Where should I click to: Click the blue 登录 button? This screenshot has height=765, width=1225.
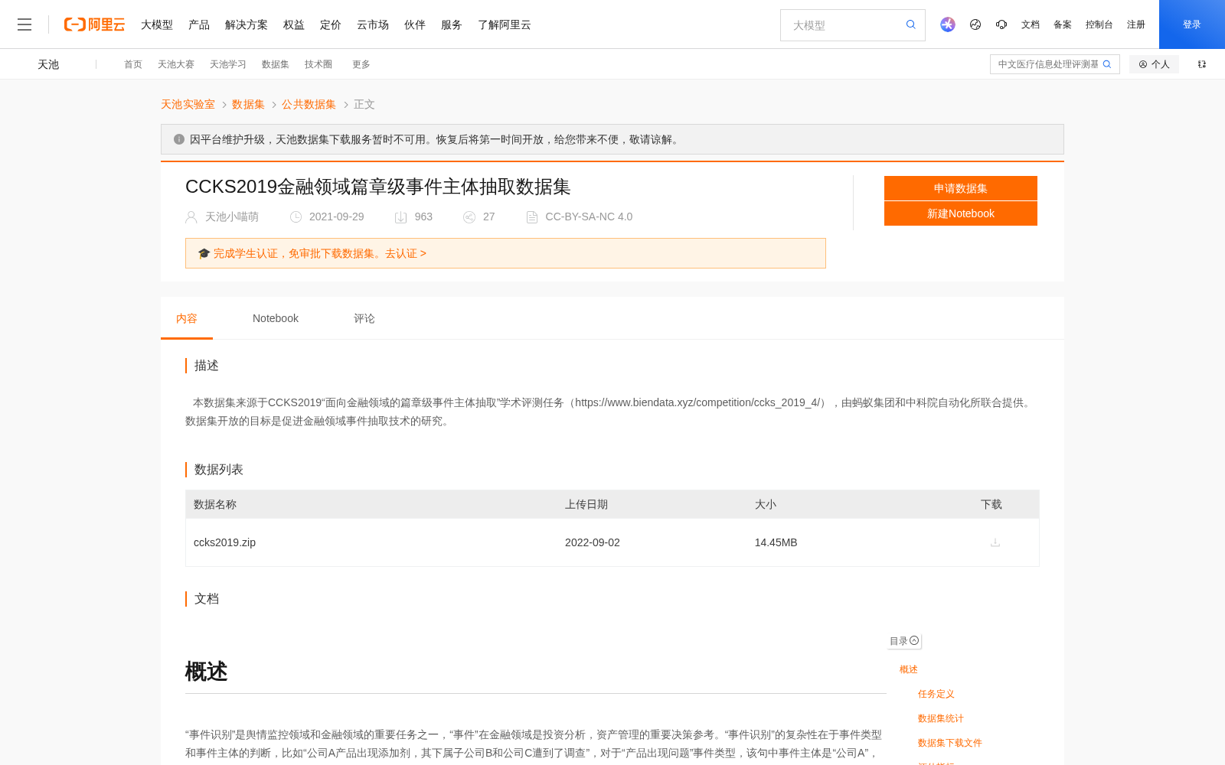click(x=1192, y=24)
